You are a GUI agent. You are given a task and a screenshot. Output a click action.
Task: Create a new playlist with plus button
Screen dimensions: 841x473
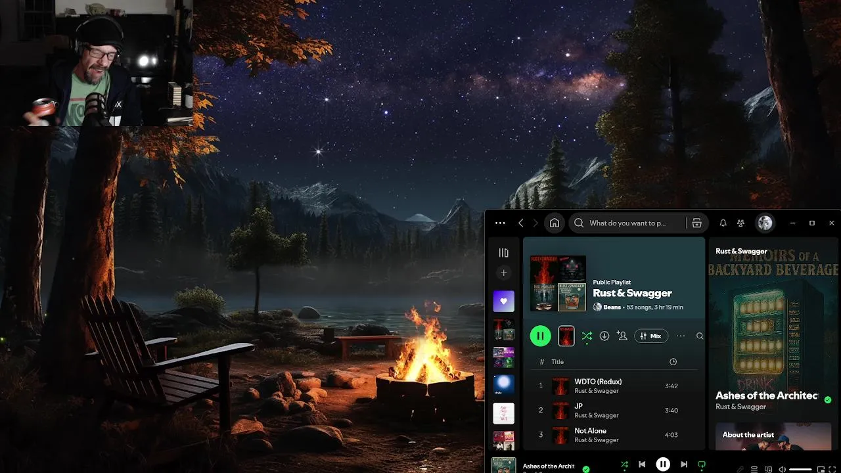pos(503,273)
